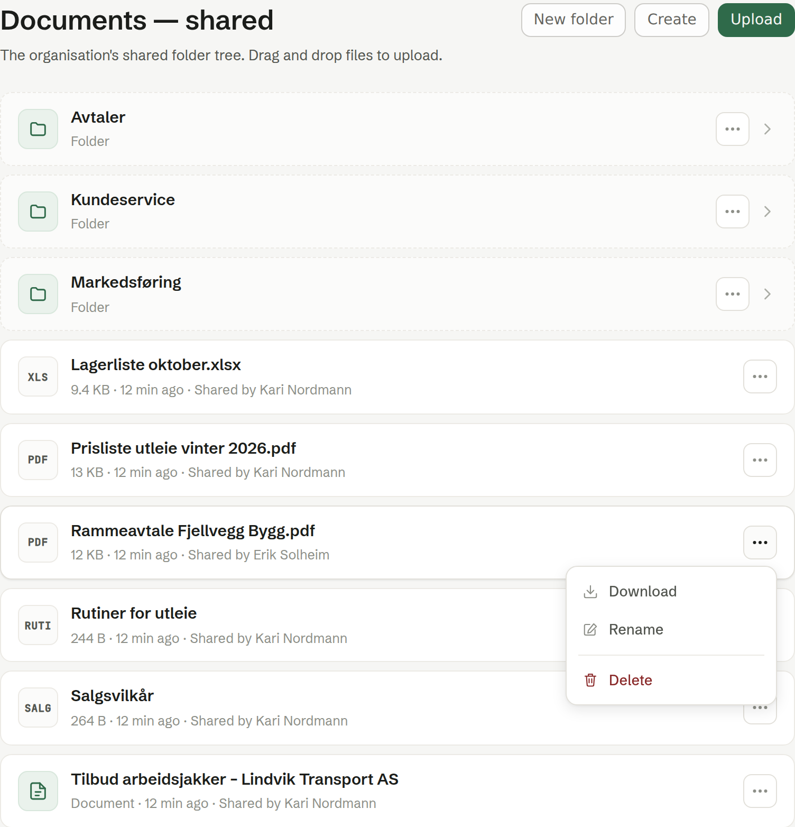Choose Download from the context menu

click(x=671, y=591)
